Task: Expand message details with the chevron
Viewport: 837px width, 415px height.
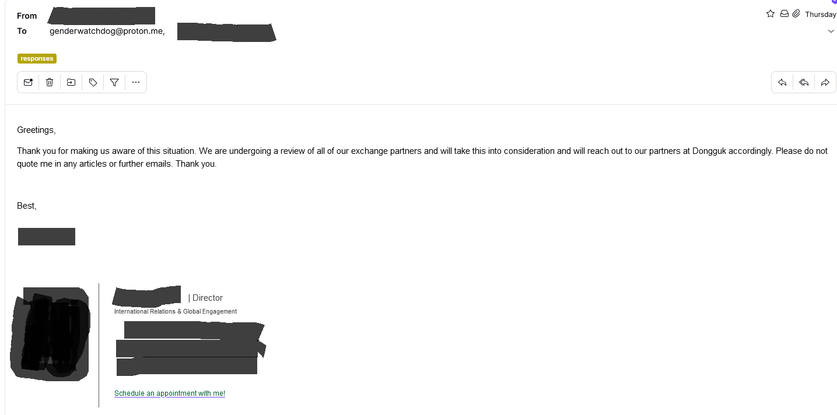Action: (831, 31)
